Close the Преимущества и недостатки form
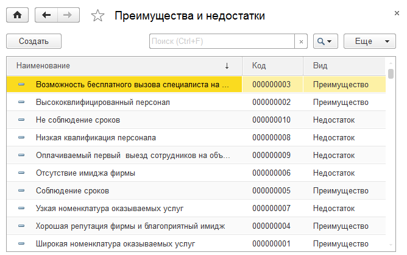The width and height of the screenshot is (407, 255). click(397, 13)
